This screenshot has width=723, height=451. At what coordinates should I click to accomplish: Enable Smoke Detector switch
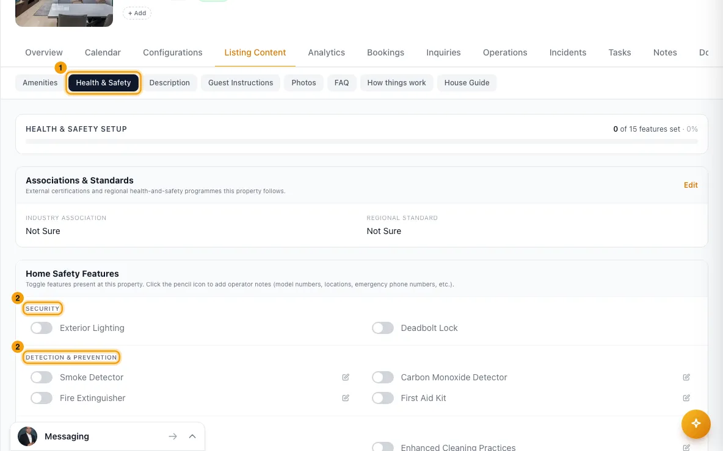coord(42,377)
